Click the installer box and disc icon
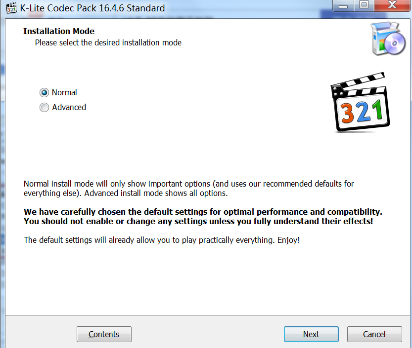412x348 pixels. point(388,39)
